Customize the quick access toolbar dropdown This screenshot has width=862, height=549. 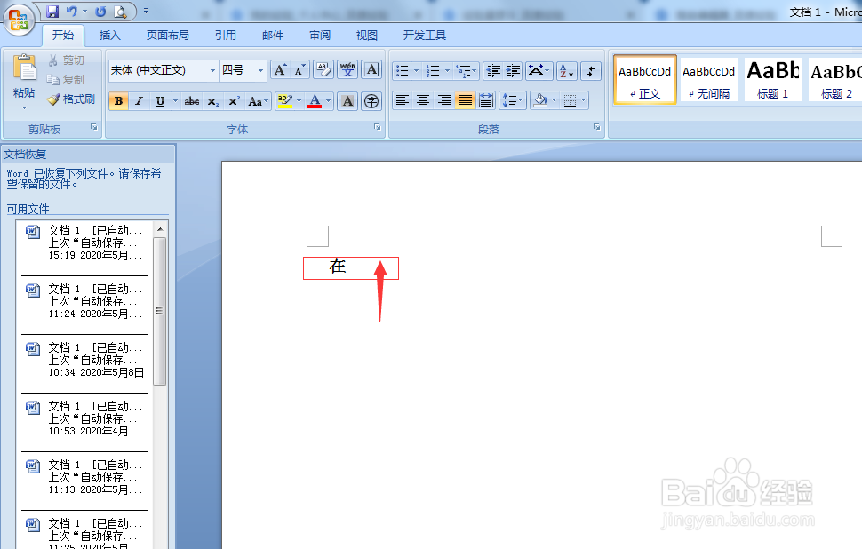click(x=147, y=11)
